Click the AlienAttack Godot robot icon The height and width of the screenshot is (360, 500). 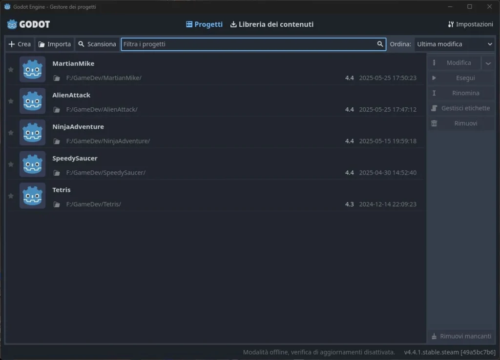click(x=32, y=101)
